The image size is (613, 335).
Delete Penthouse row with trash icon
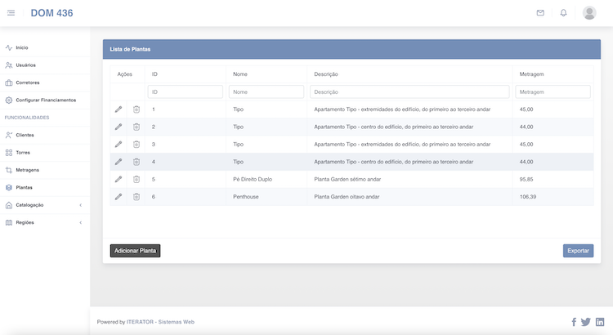pos(136,197)
